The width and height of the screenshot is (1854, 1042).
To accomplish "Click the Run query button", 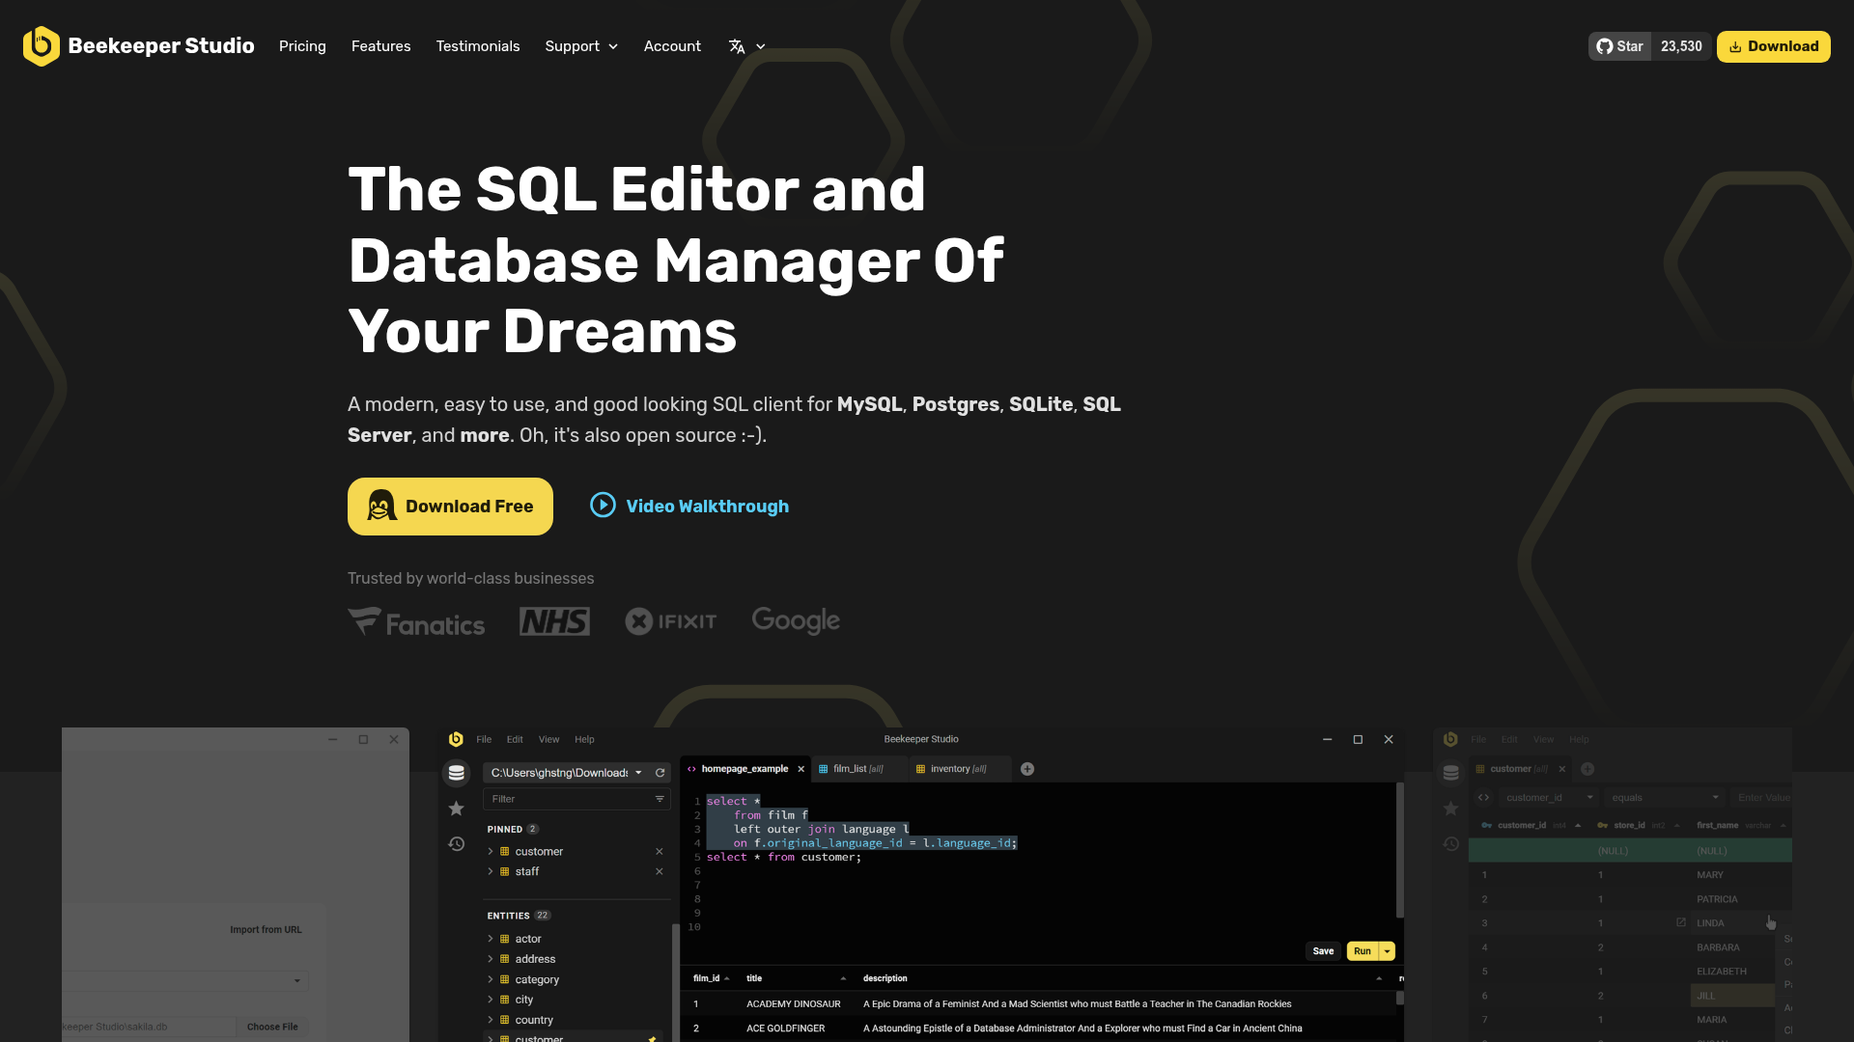I will (1362, 951).
